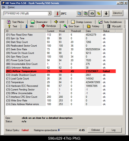Copy info to clipboard icon
The image size is (129, 141).
click(x=79, y=14)
